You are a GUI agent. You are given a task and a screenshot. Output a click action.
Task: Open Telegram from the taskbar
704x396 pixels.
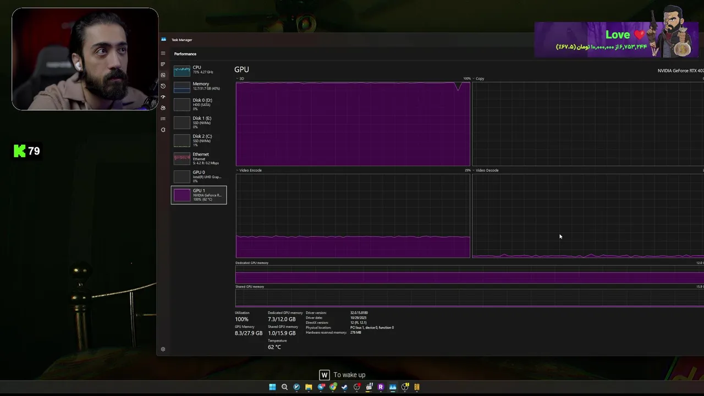(321, 387)
